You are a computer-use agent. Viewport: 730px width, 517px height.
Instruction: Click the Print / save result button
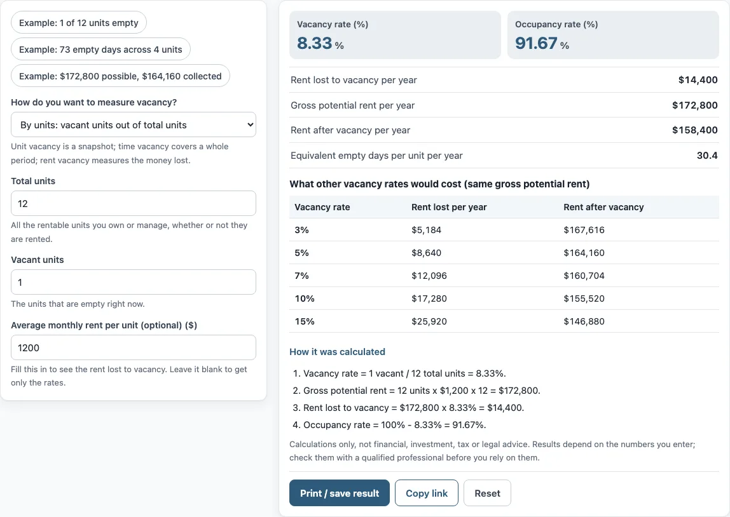pyautogui.click(x=340, y=493)
